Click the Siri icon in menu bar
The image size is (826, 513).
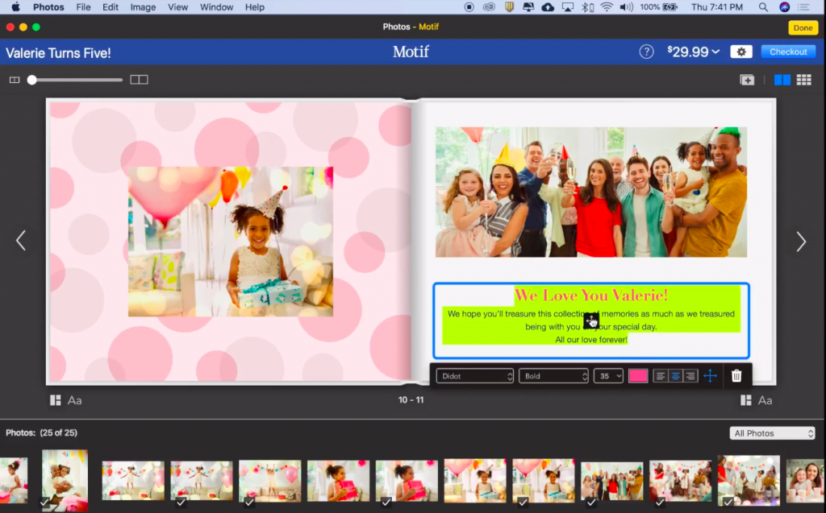(784, 7)
